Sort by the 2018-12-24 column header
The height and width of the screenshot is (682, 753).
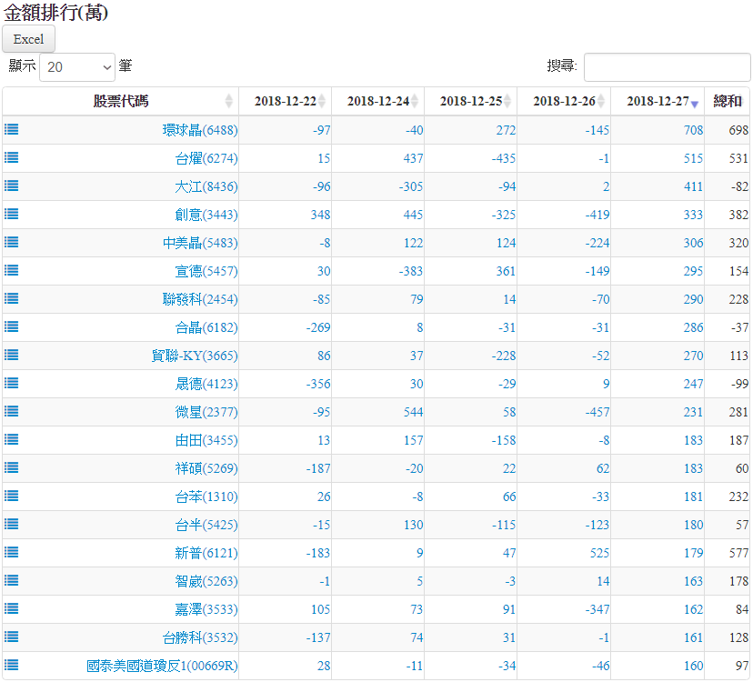tap(377, 101)
